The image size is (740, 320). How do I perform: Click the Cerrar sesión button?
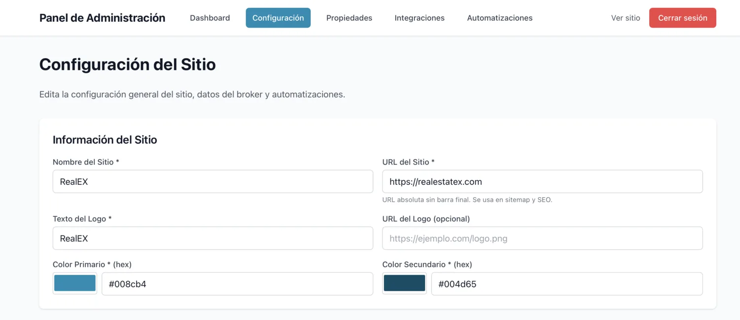[683, 18]
